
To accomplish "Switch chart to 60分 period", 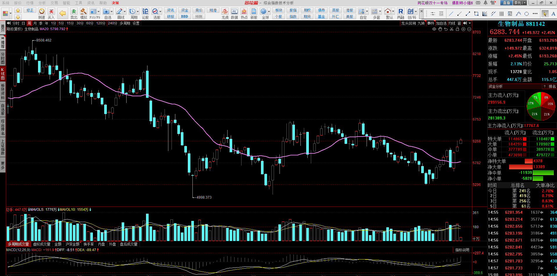I will [90, 23].
